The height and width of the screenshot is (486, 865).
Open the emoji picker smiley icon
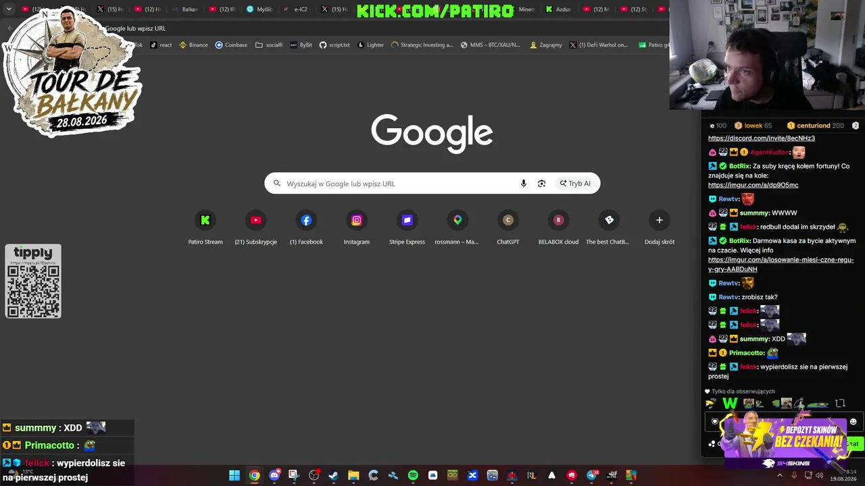tap(853, 422)
